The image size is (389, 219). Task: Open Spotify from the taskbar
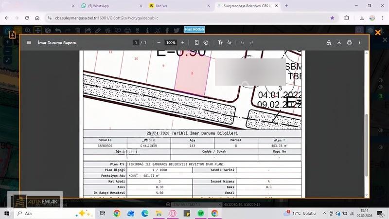[x=201, y=213]
